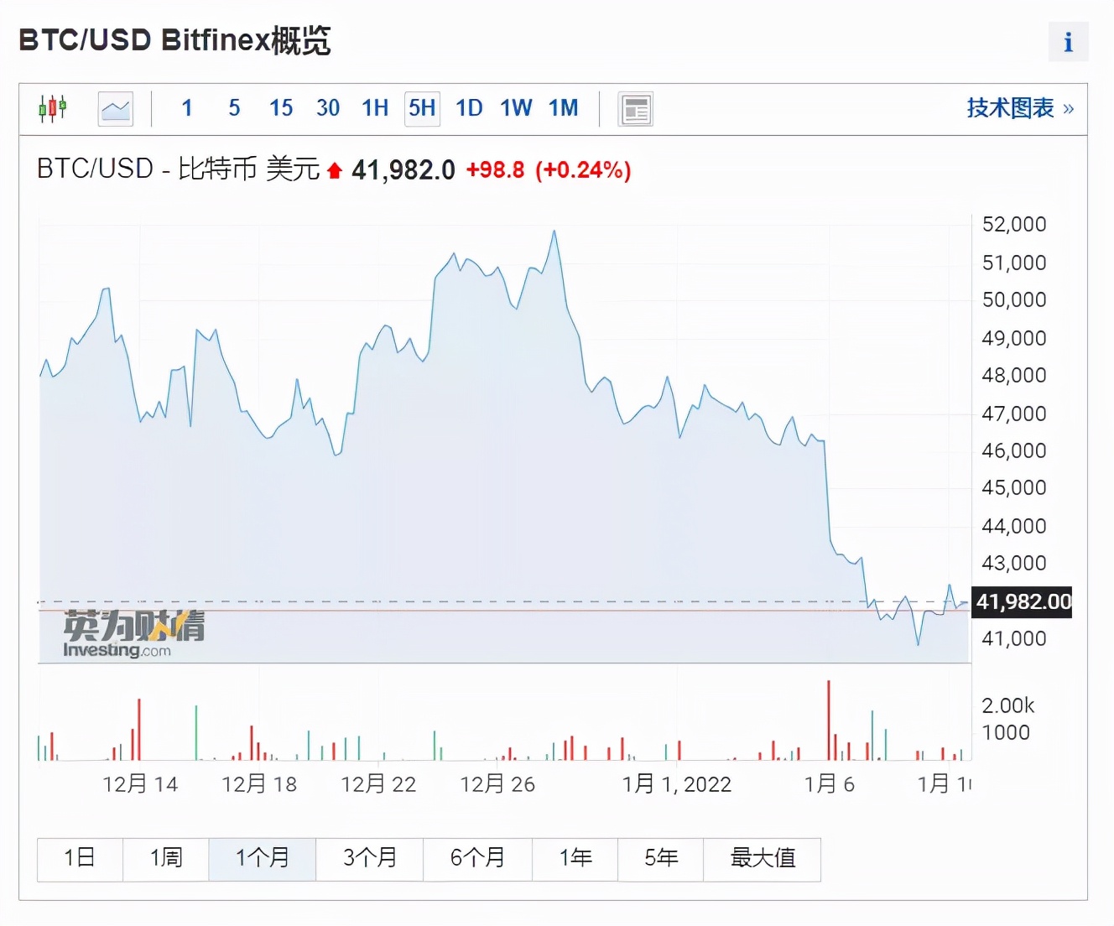The width and height of the screenshot is (1114, 926).
Task: View the 最大值 full history range
Action: point(763,858)
